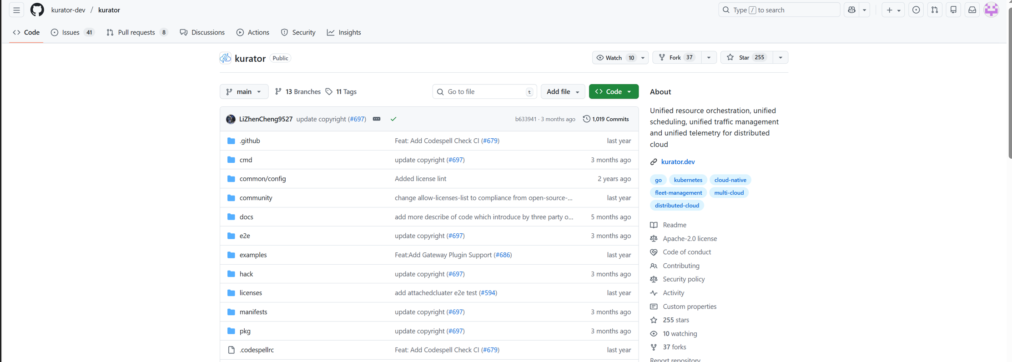The width and height of the screenshot is (1012, 362).
Task: Click the 255 stars star icon in About
Action: [654, 320]
